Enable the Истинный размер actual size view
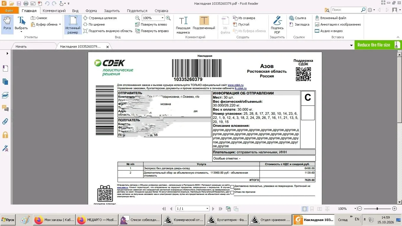The image size is (402, 226). [x=73, y=25]
